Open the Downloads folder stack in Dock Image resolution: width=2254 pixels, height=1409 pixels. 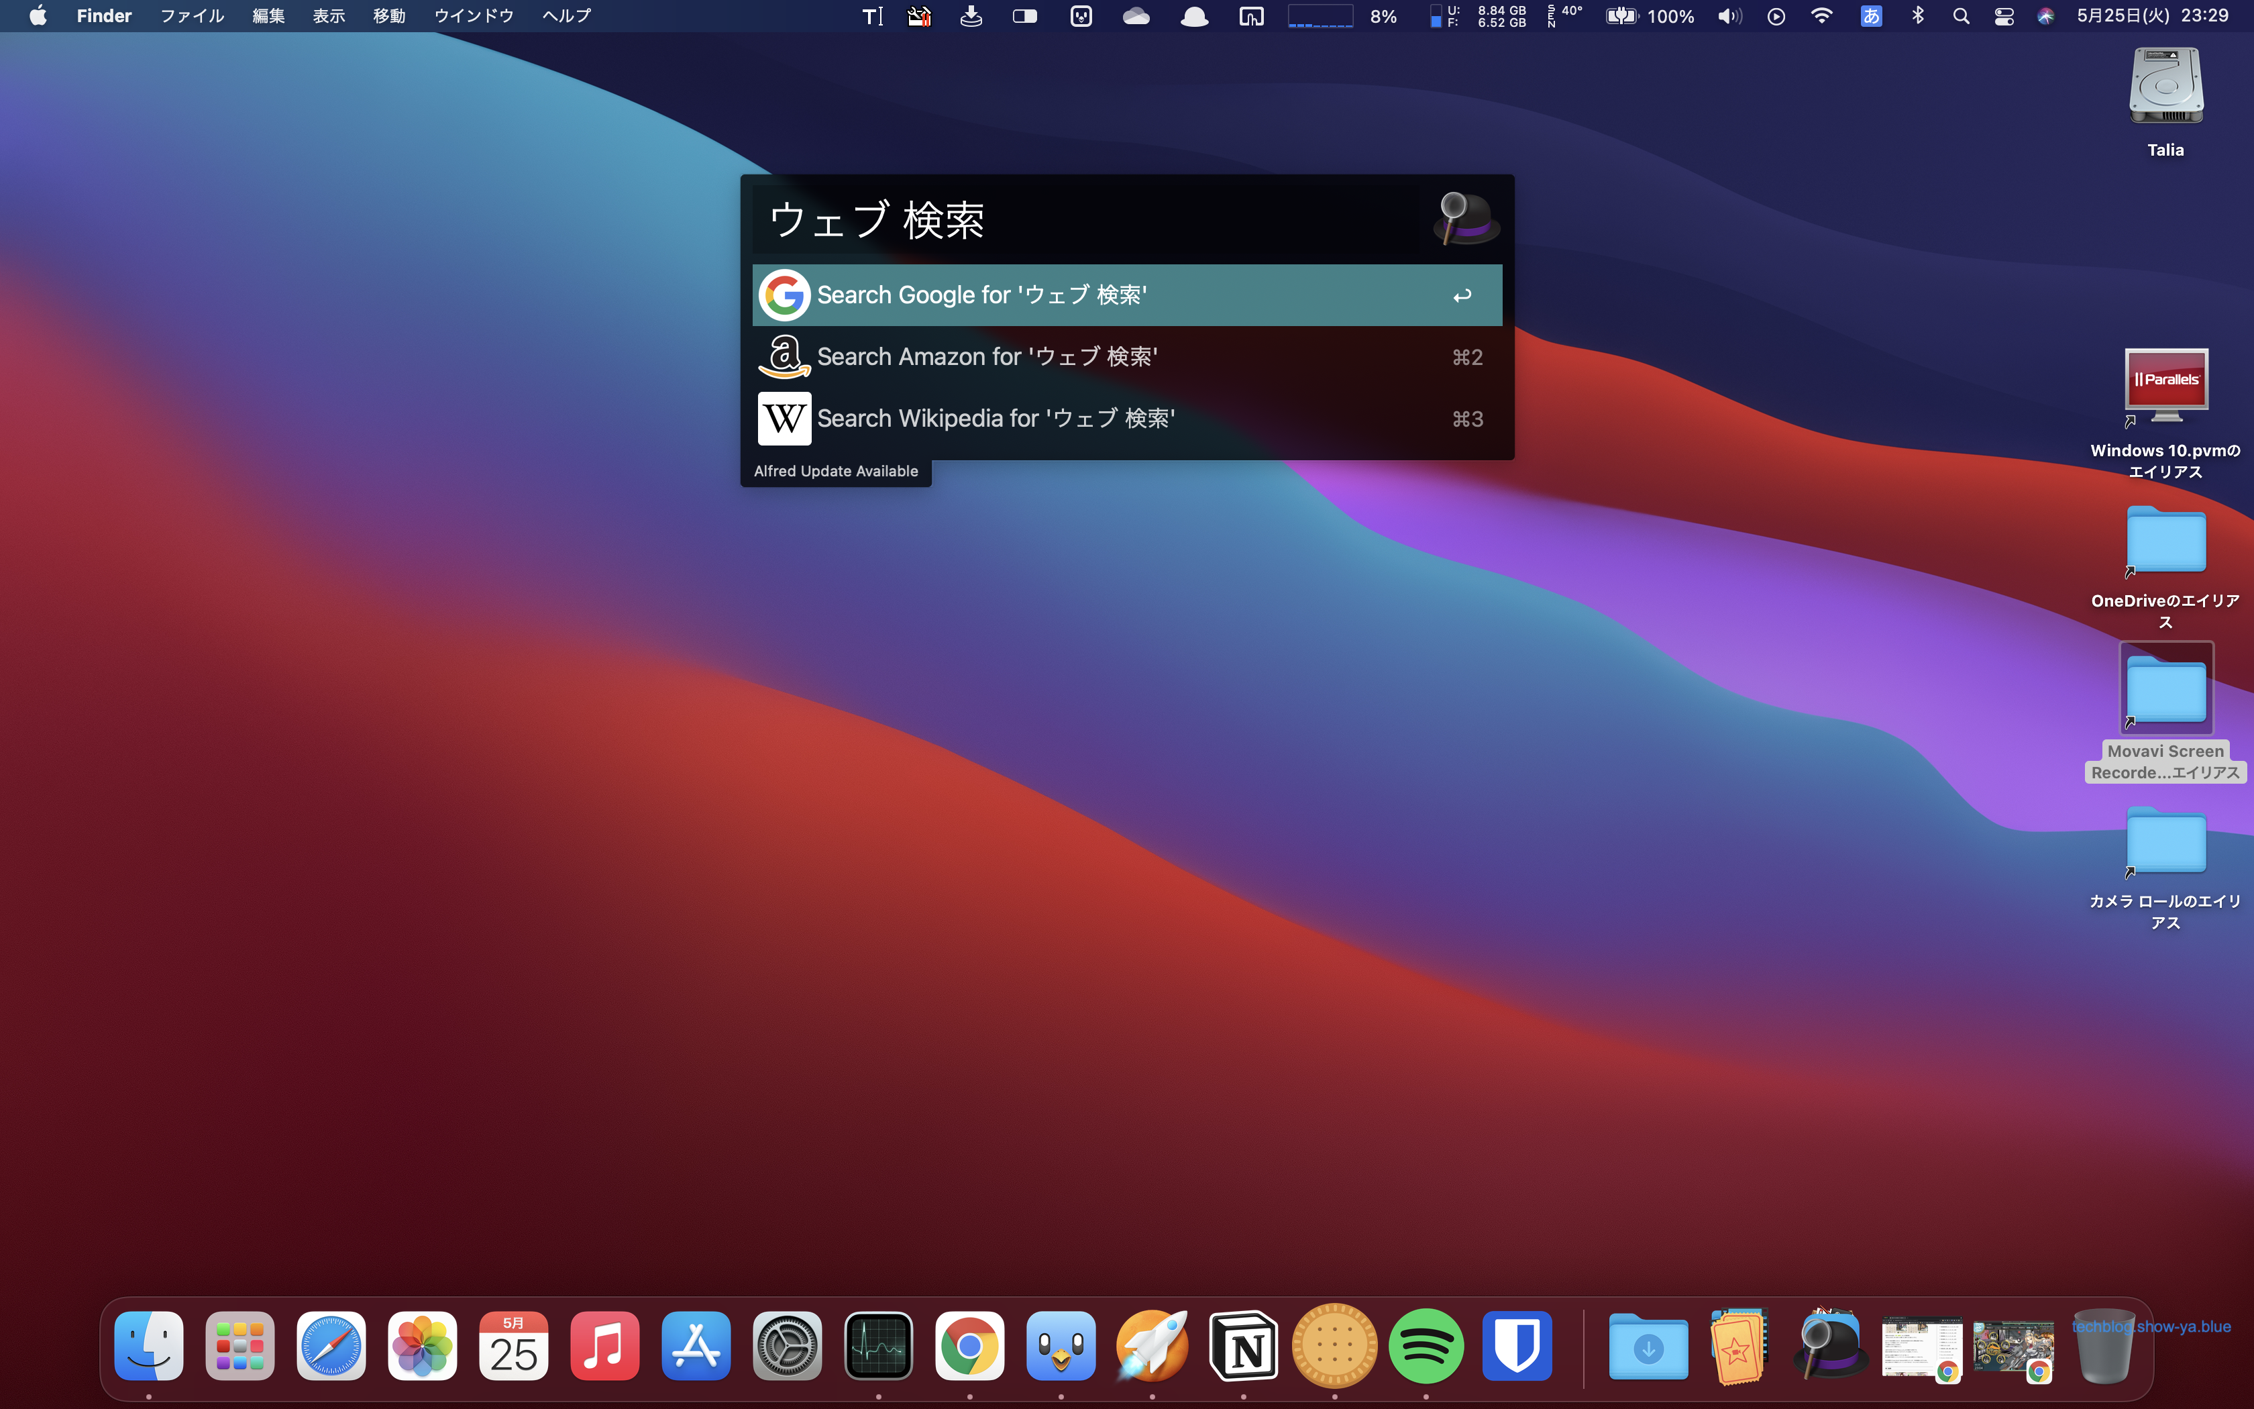pyautogui.click(x=1648, y=1346)
